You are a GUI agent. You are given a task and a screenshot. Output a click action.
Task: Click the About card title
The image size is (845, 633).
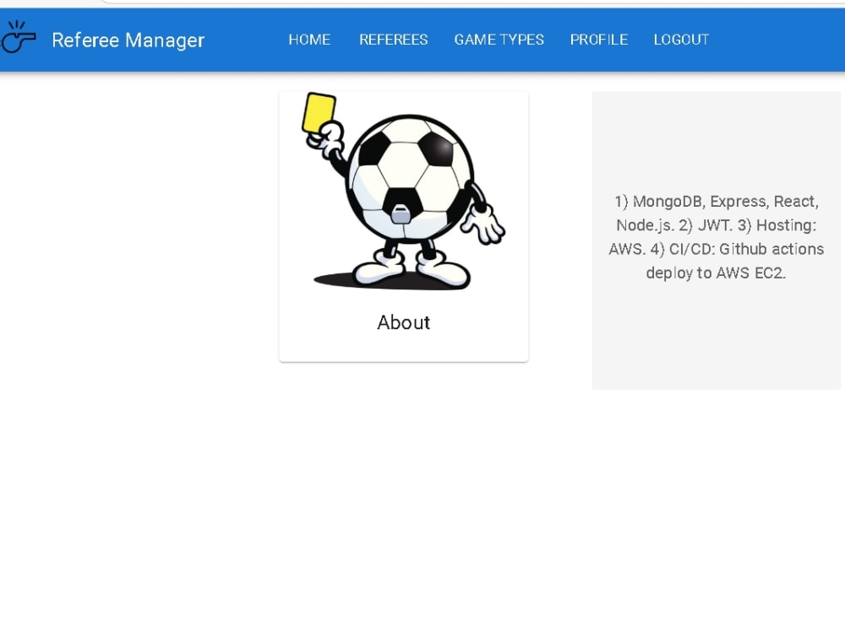point(404,322)
